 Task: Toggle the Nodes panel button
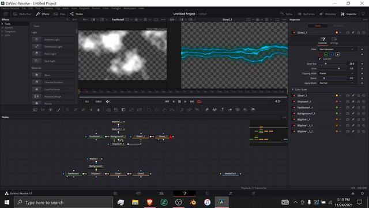[76, 14]
